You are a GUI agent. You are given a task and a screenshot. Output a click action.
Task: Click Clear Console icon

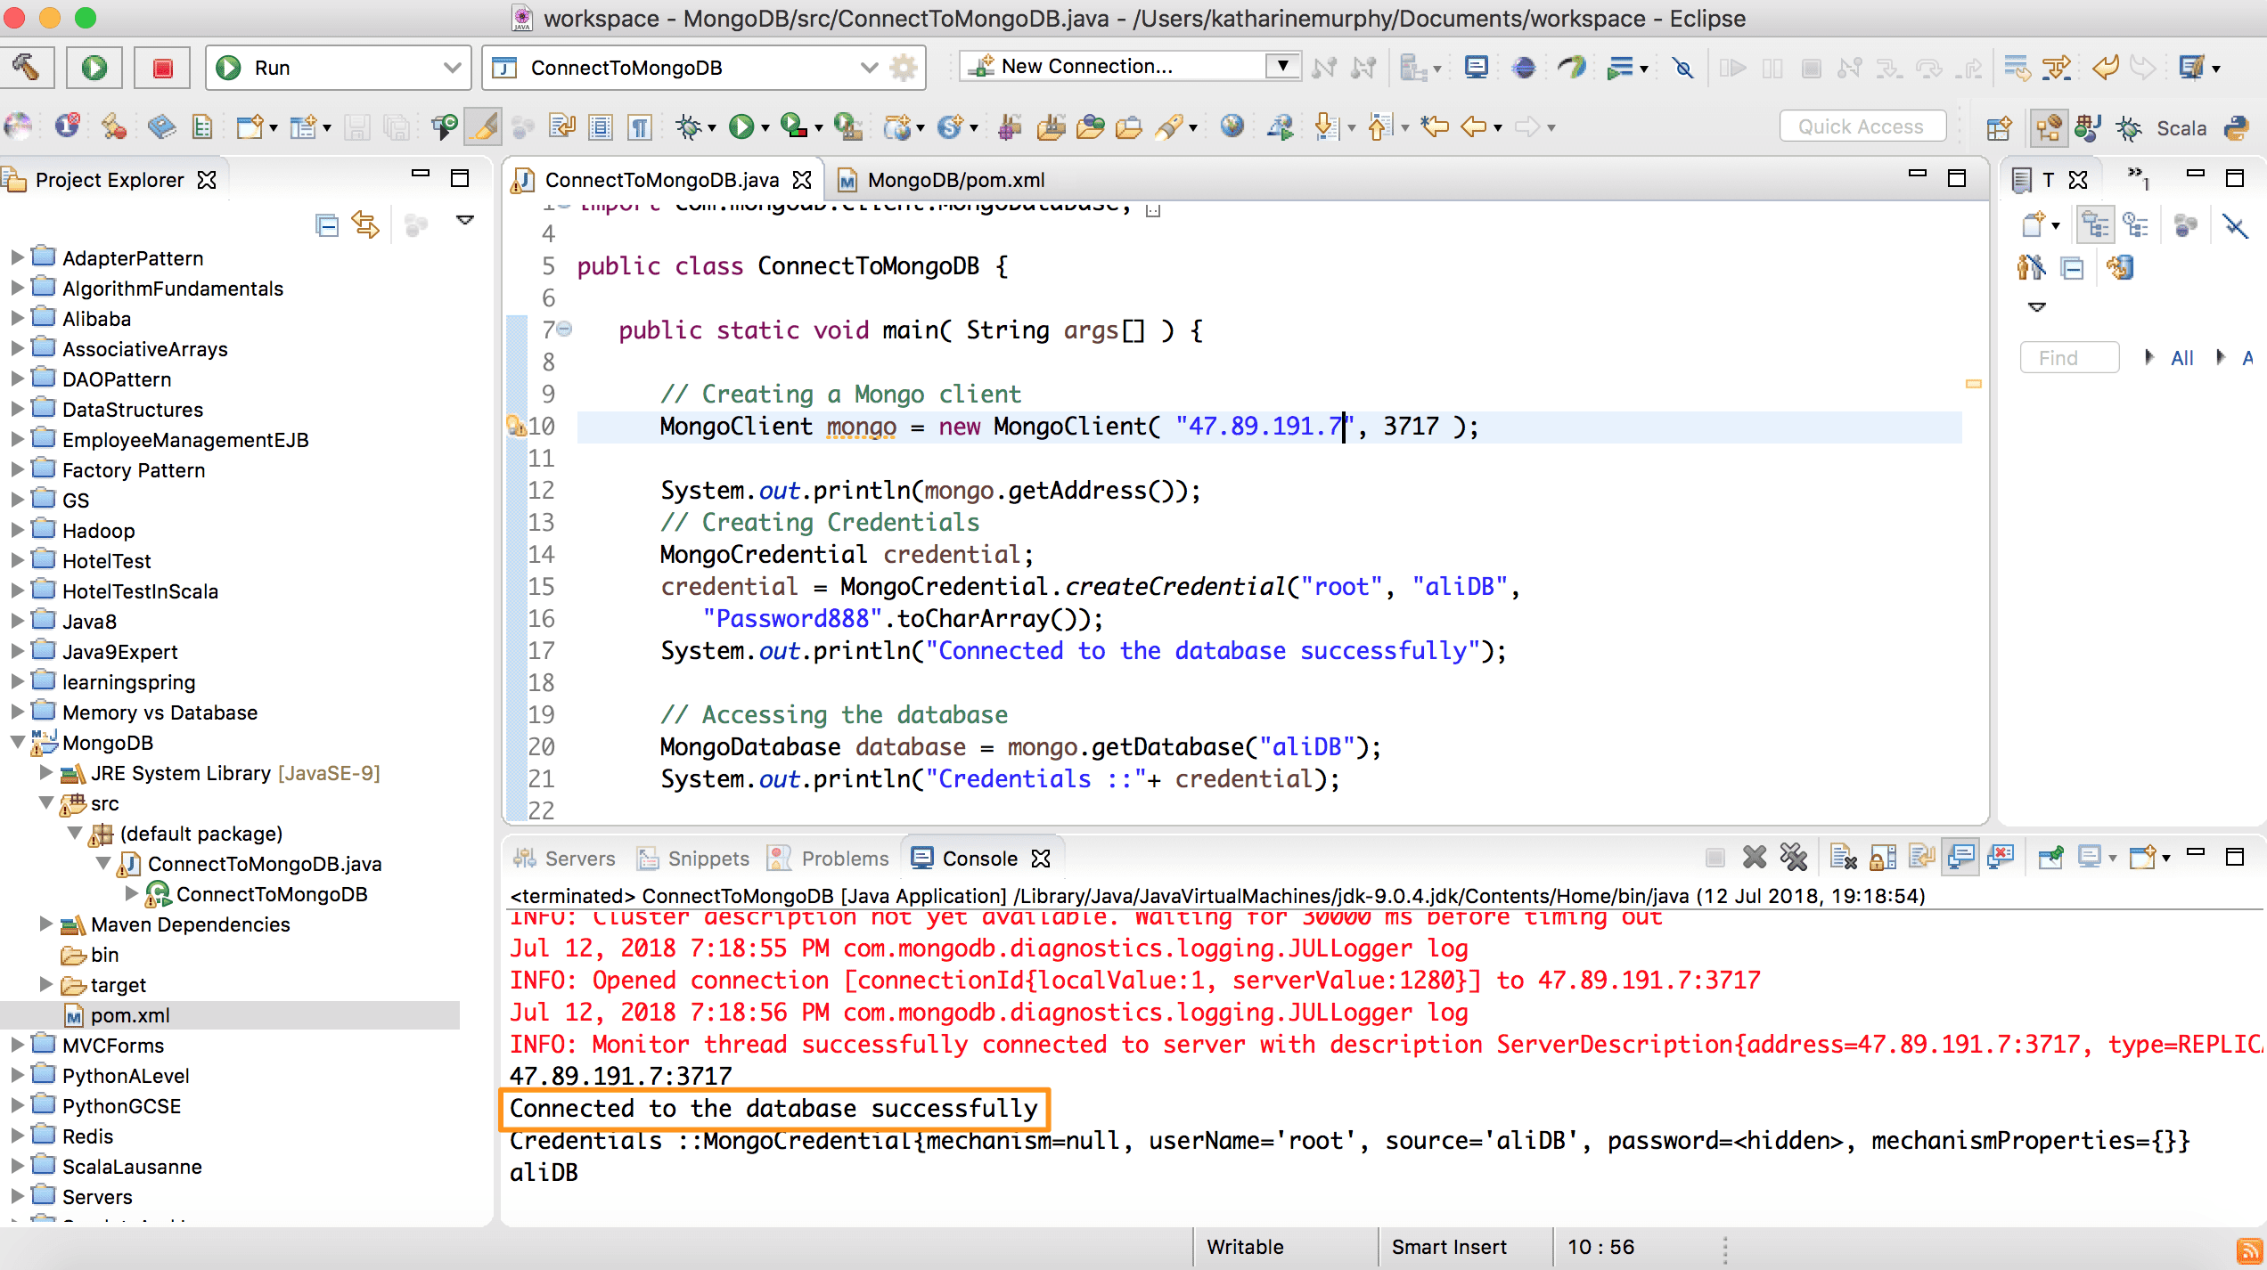(1843, 858)
